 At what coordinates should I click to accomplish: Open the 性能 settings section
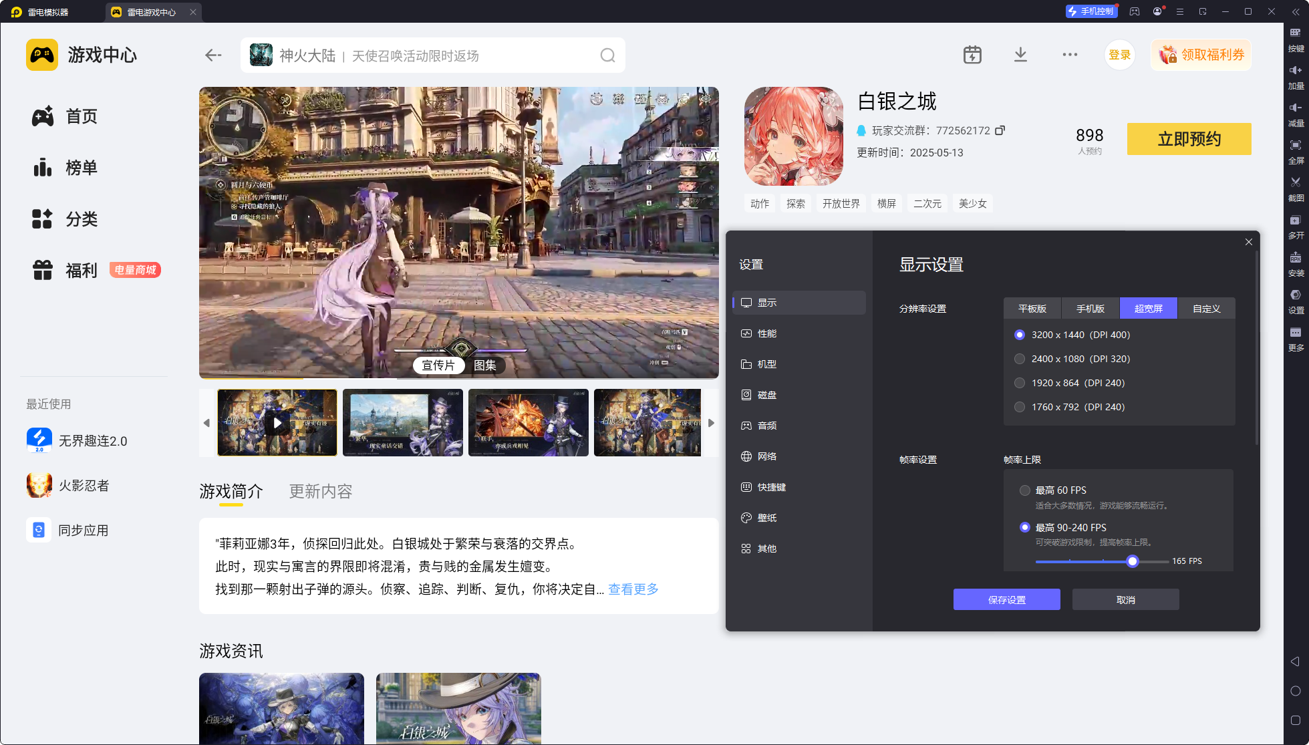pyautogui.click(x=766, y=333)
